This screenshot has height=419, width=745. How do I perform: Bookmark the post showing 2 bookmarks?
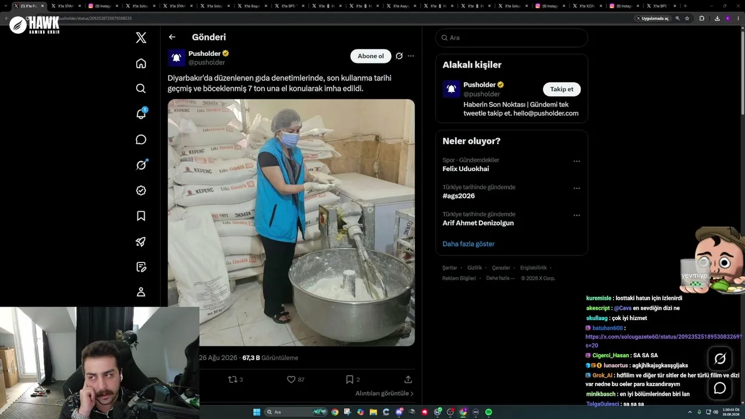point(353,379)
